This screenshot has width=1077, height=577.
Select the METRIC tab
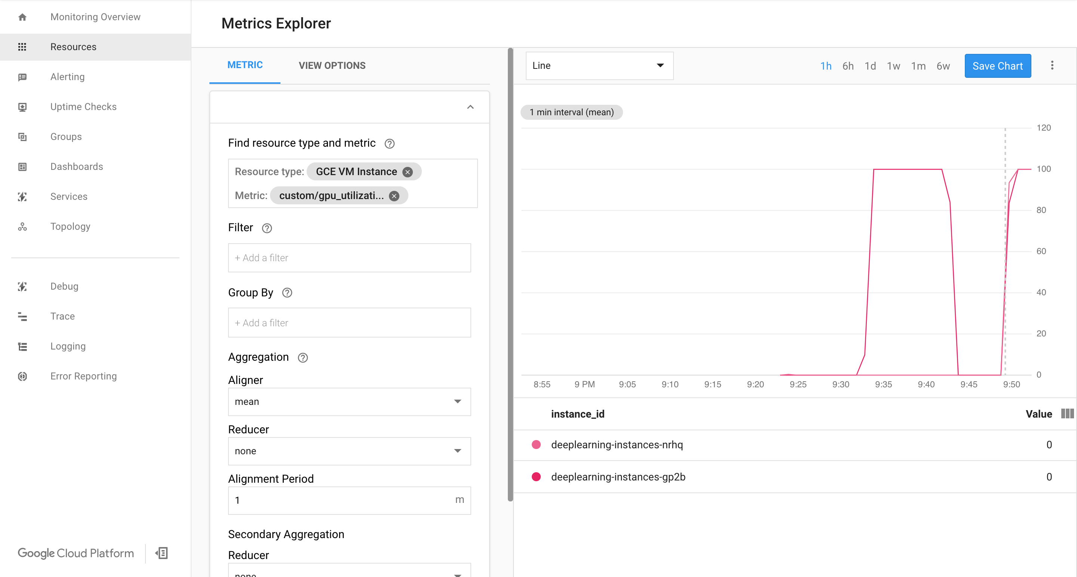point(245,65)
